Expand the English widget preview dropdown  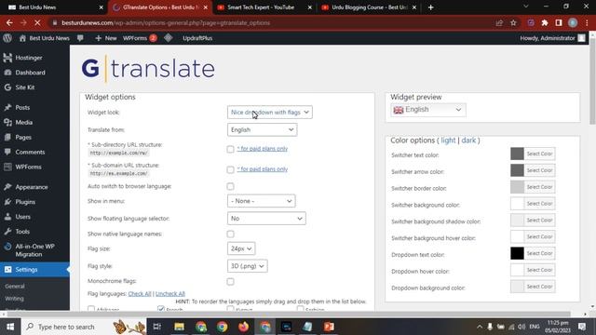coord(428,110)
